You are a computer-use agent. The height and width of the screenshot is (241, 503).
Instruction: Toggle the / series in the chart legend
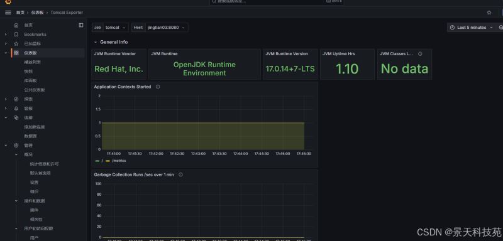(x=99, y=161)
